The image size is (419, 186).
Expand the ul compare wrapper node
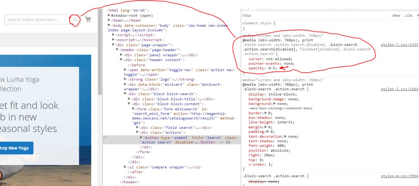pos(125,167)
